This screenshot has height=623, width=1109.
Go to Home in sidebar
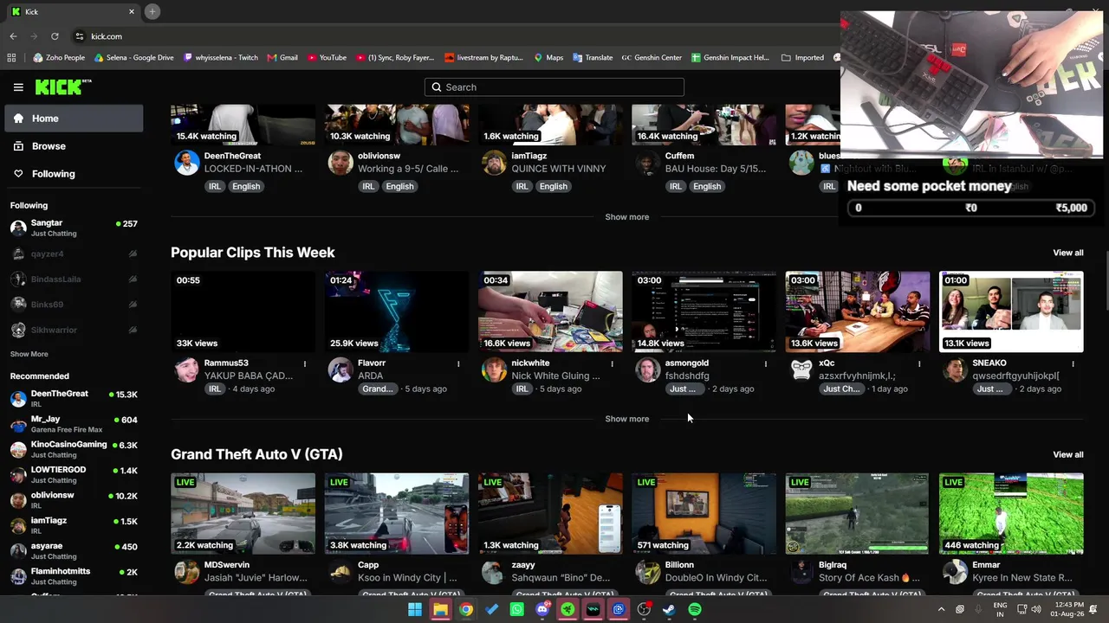(74, 119)
